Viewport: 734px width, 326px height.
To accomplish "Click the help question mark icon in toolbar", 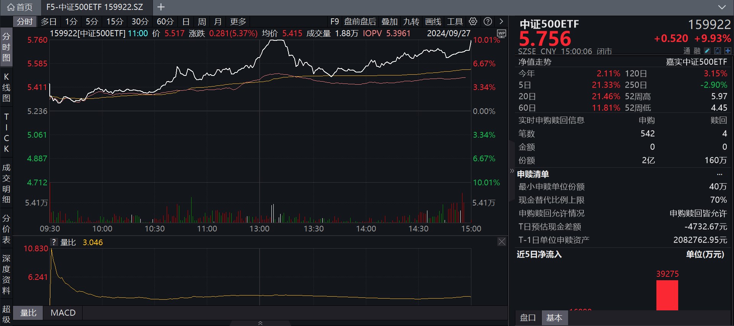I will (x=487, y=21).
